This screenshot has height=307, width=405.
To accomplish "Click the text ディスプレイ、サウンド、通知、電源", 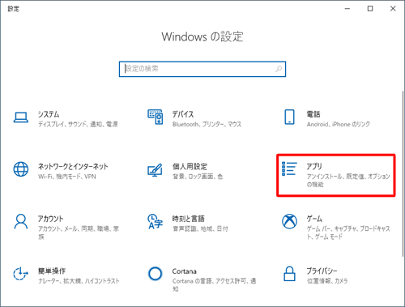I will point(78,124).
